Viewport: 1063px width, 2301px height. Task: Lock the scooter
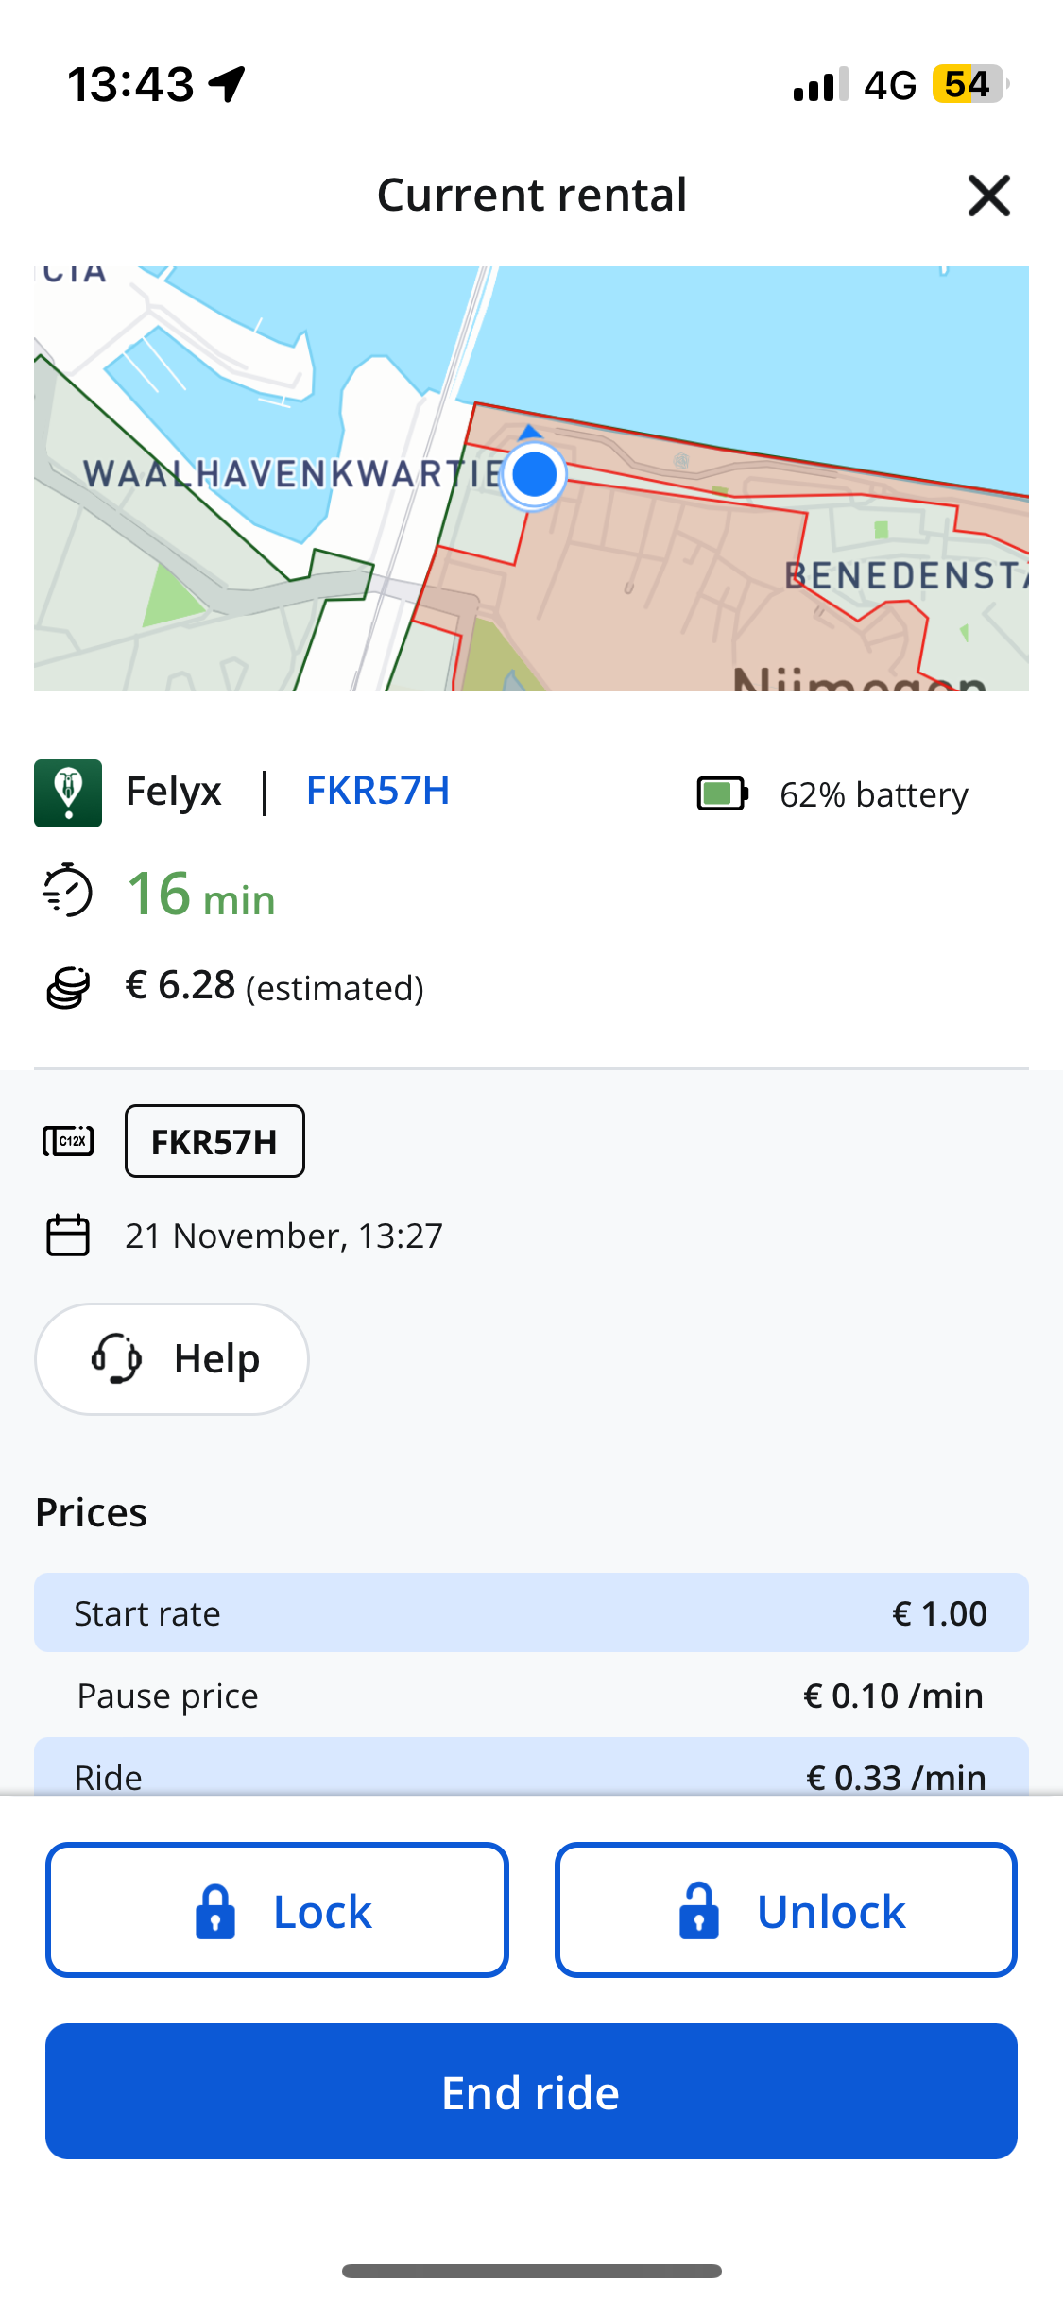277,1910
